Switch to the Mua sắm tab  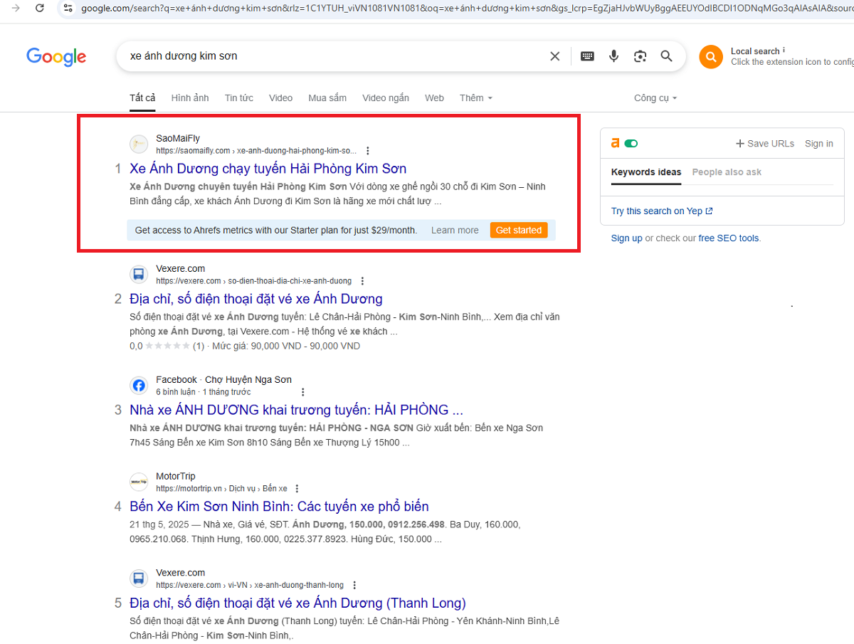[327, 98]
